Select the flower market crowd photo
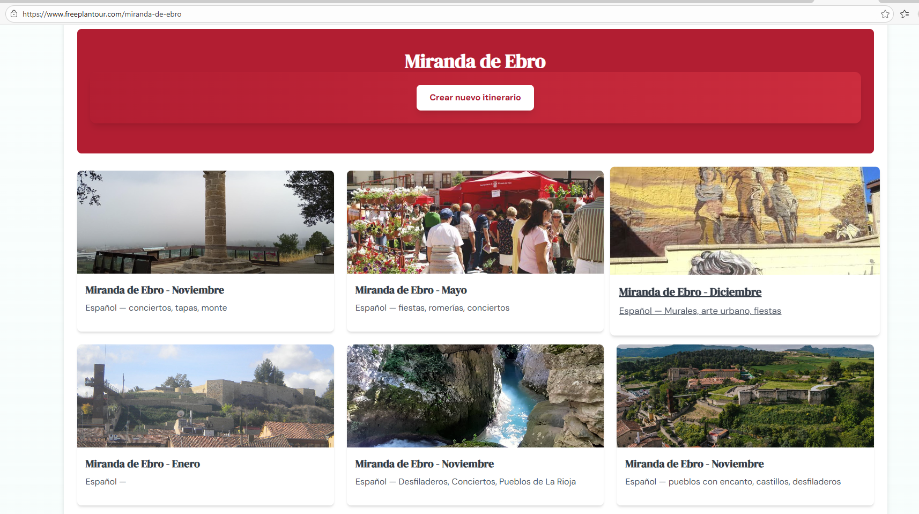This screenshot has height=514, width=919. pyautogui.click(x=475, y=222)
